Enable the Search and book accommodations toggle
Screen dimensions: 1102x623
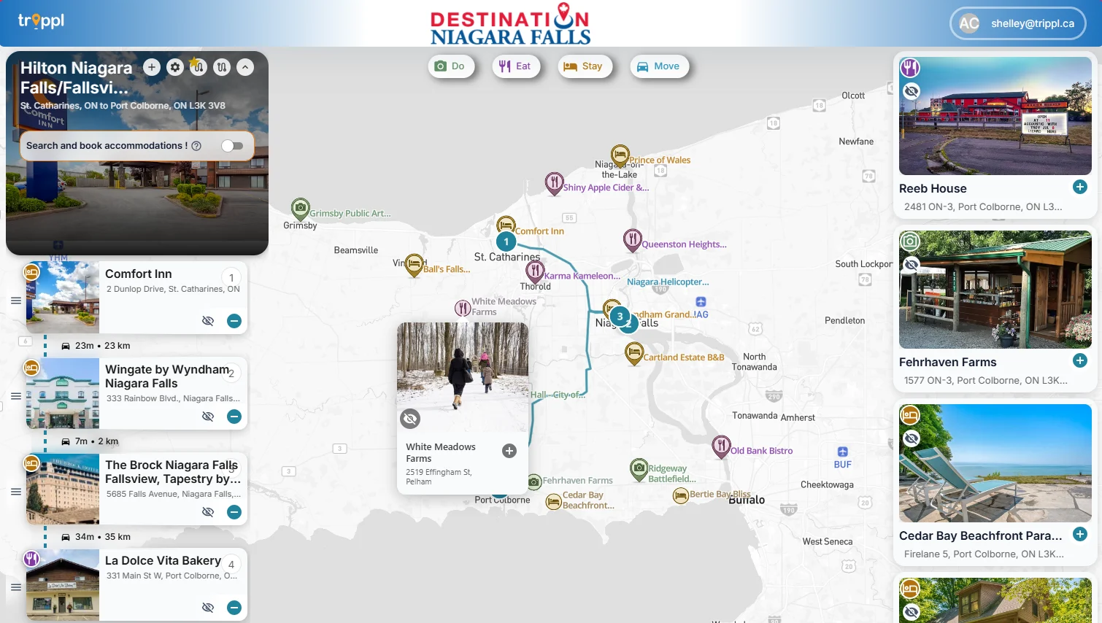[x=233, y=146]
